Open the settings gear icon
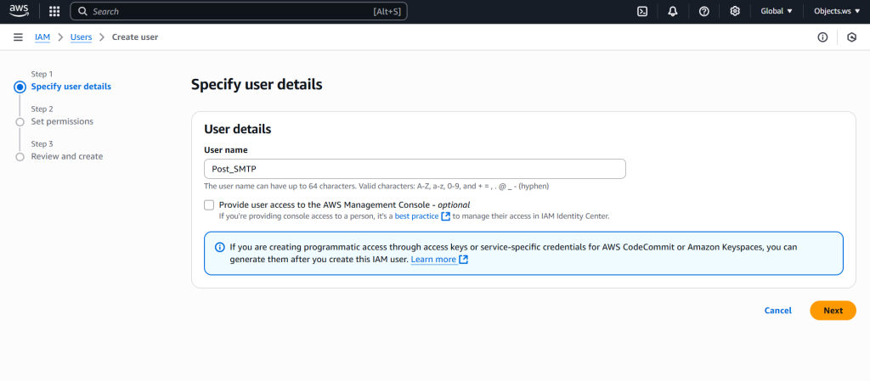Screen dimensions: 870x381 [735, 12]
